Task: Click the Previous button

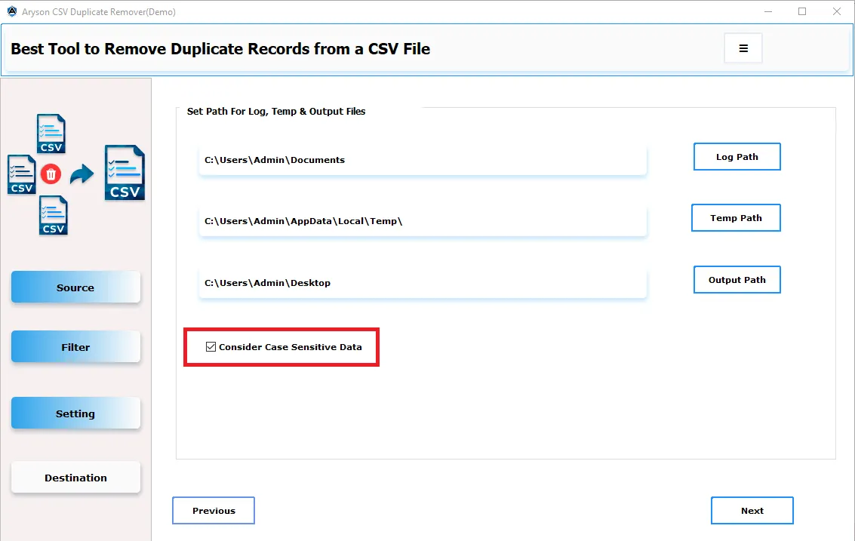Action: click(214, 511)
